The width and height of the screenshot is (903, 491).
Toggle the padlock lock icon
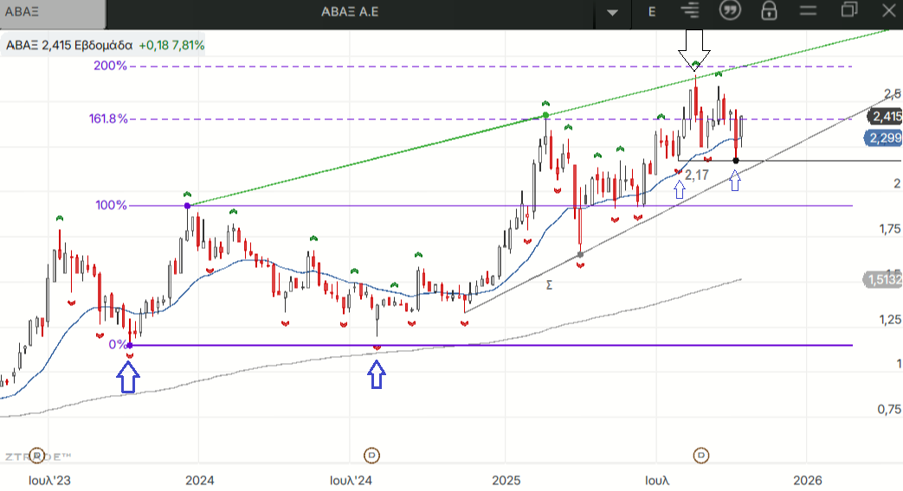pos(768,11)
